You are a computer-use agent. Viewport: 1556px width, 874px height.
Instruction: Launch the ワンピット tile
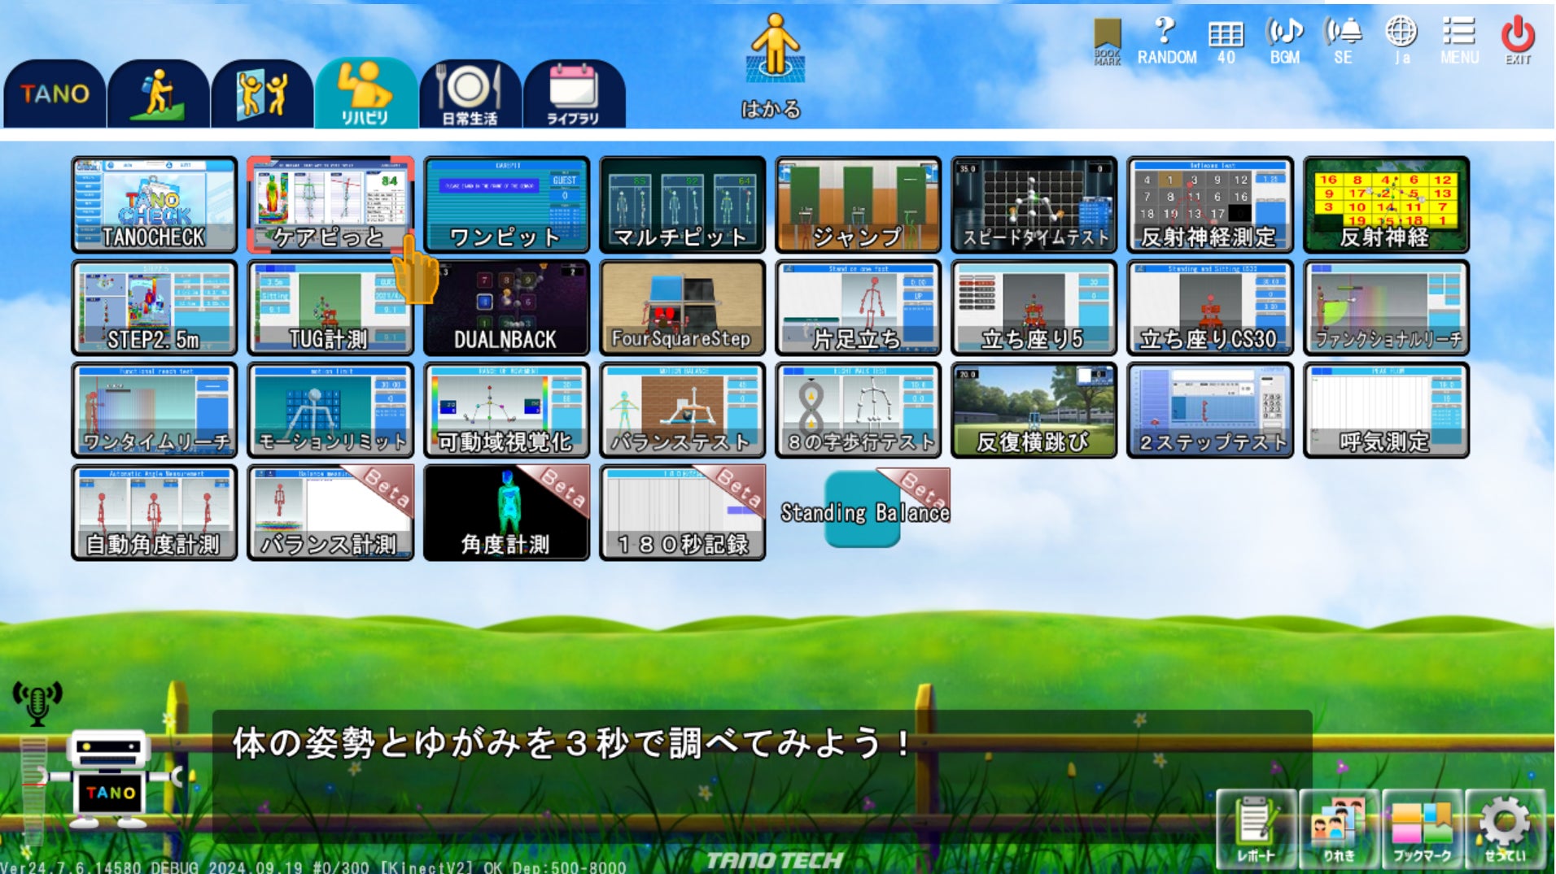pyautogui.click(x=506, y=205)
